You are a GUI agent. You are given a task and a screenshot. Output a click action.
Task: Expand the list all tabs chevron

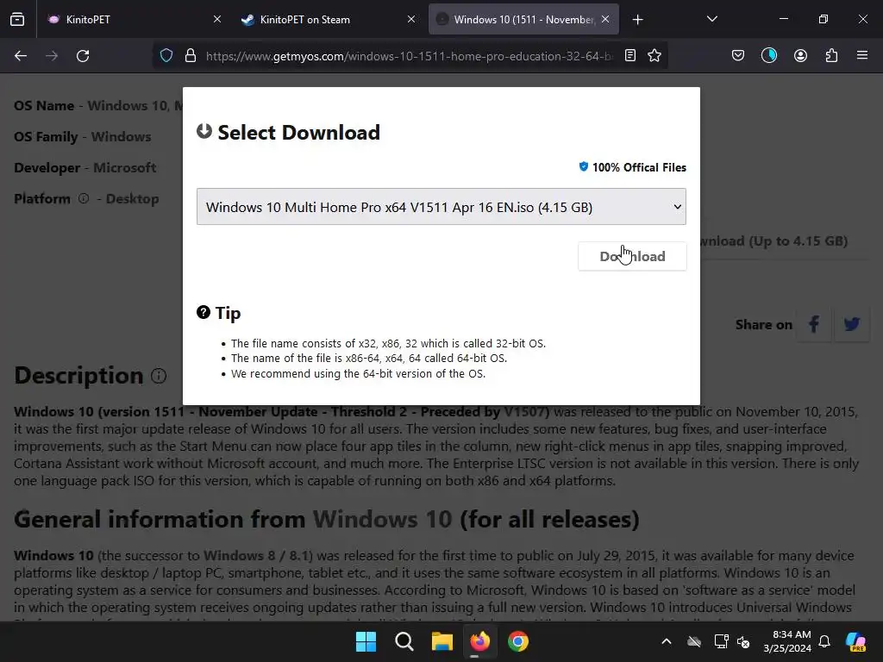[x=711, y=19]
